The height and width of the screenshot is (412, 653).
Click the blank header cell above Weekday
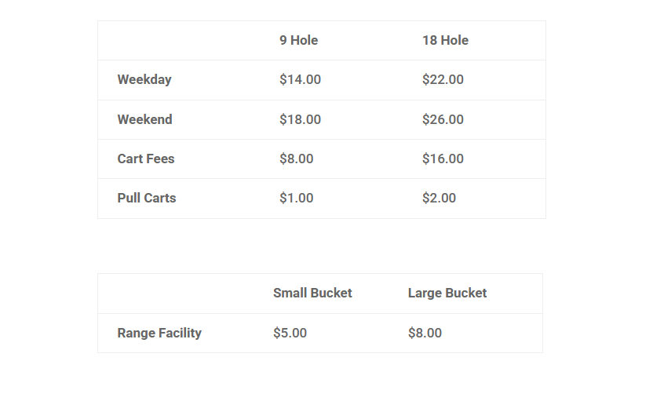[179, 41]
